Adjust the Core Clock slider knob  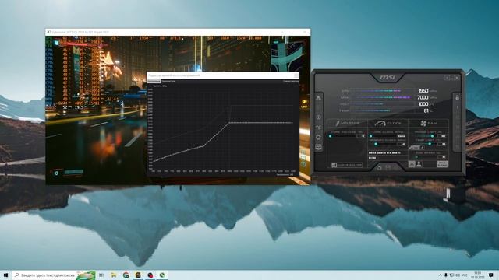pyautogui.click(x=371, y=136)
